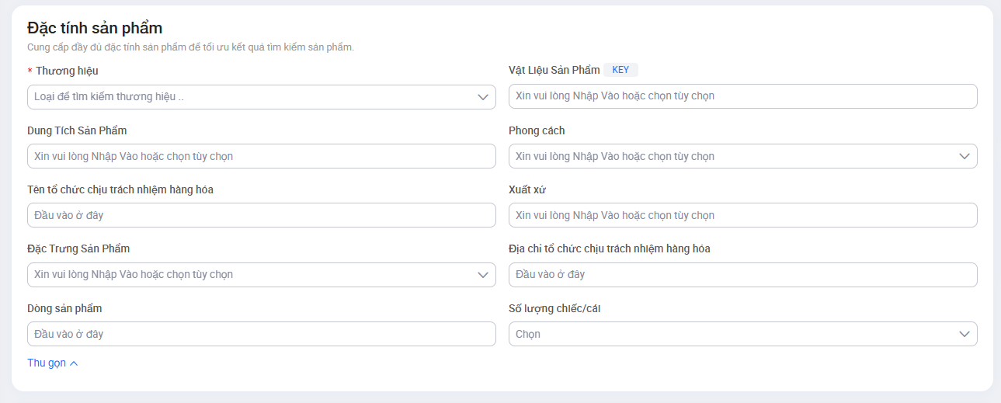Focus the Vật Liệu Sản Phẩm input

[742, 96]
